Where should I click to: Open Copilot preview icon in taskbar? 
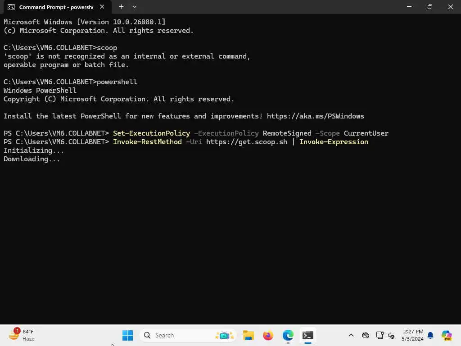[447, 335]
